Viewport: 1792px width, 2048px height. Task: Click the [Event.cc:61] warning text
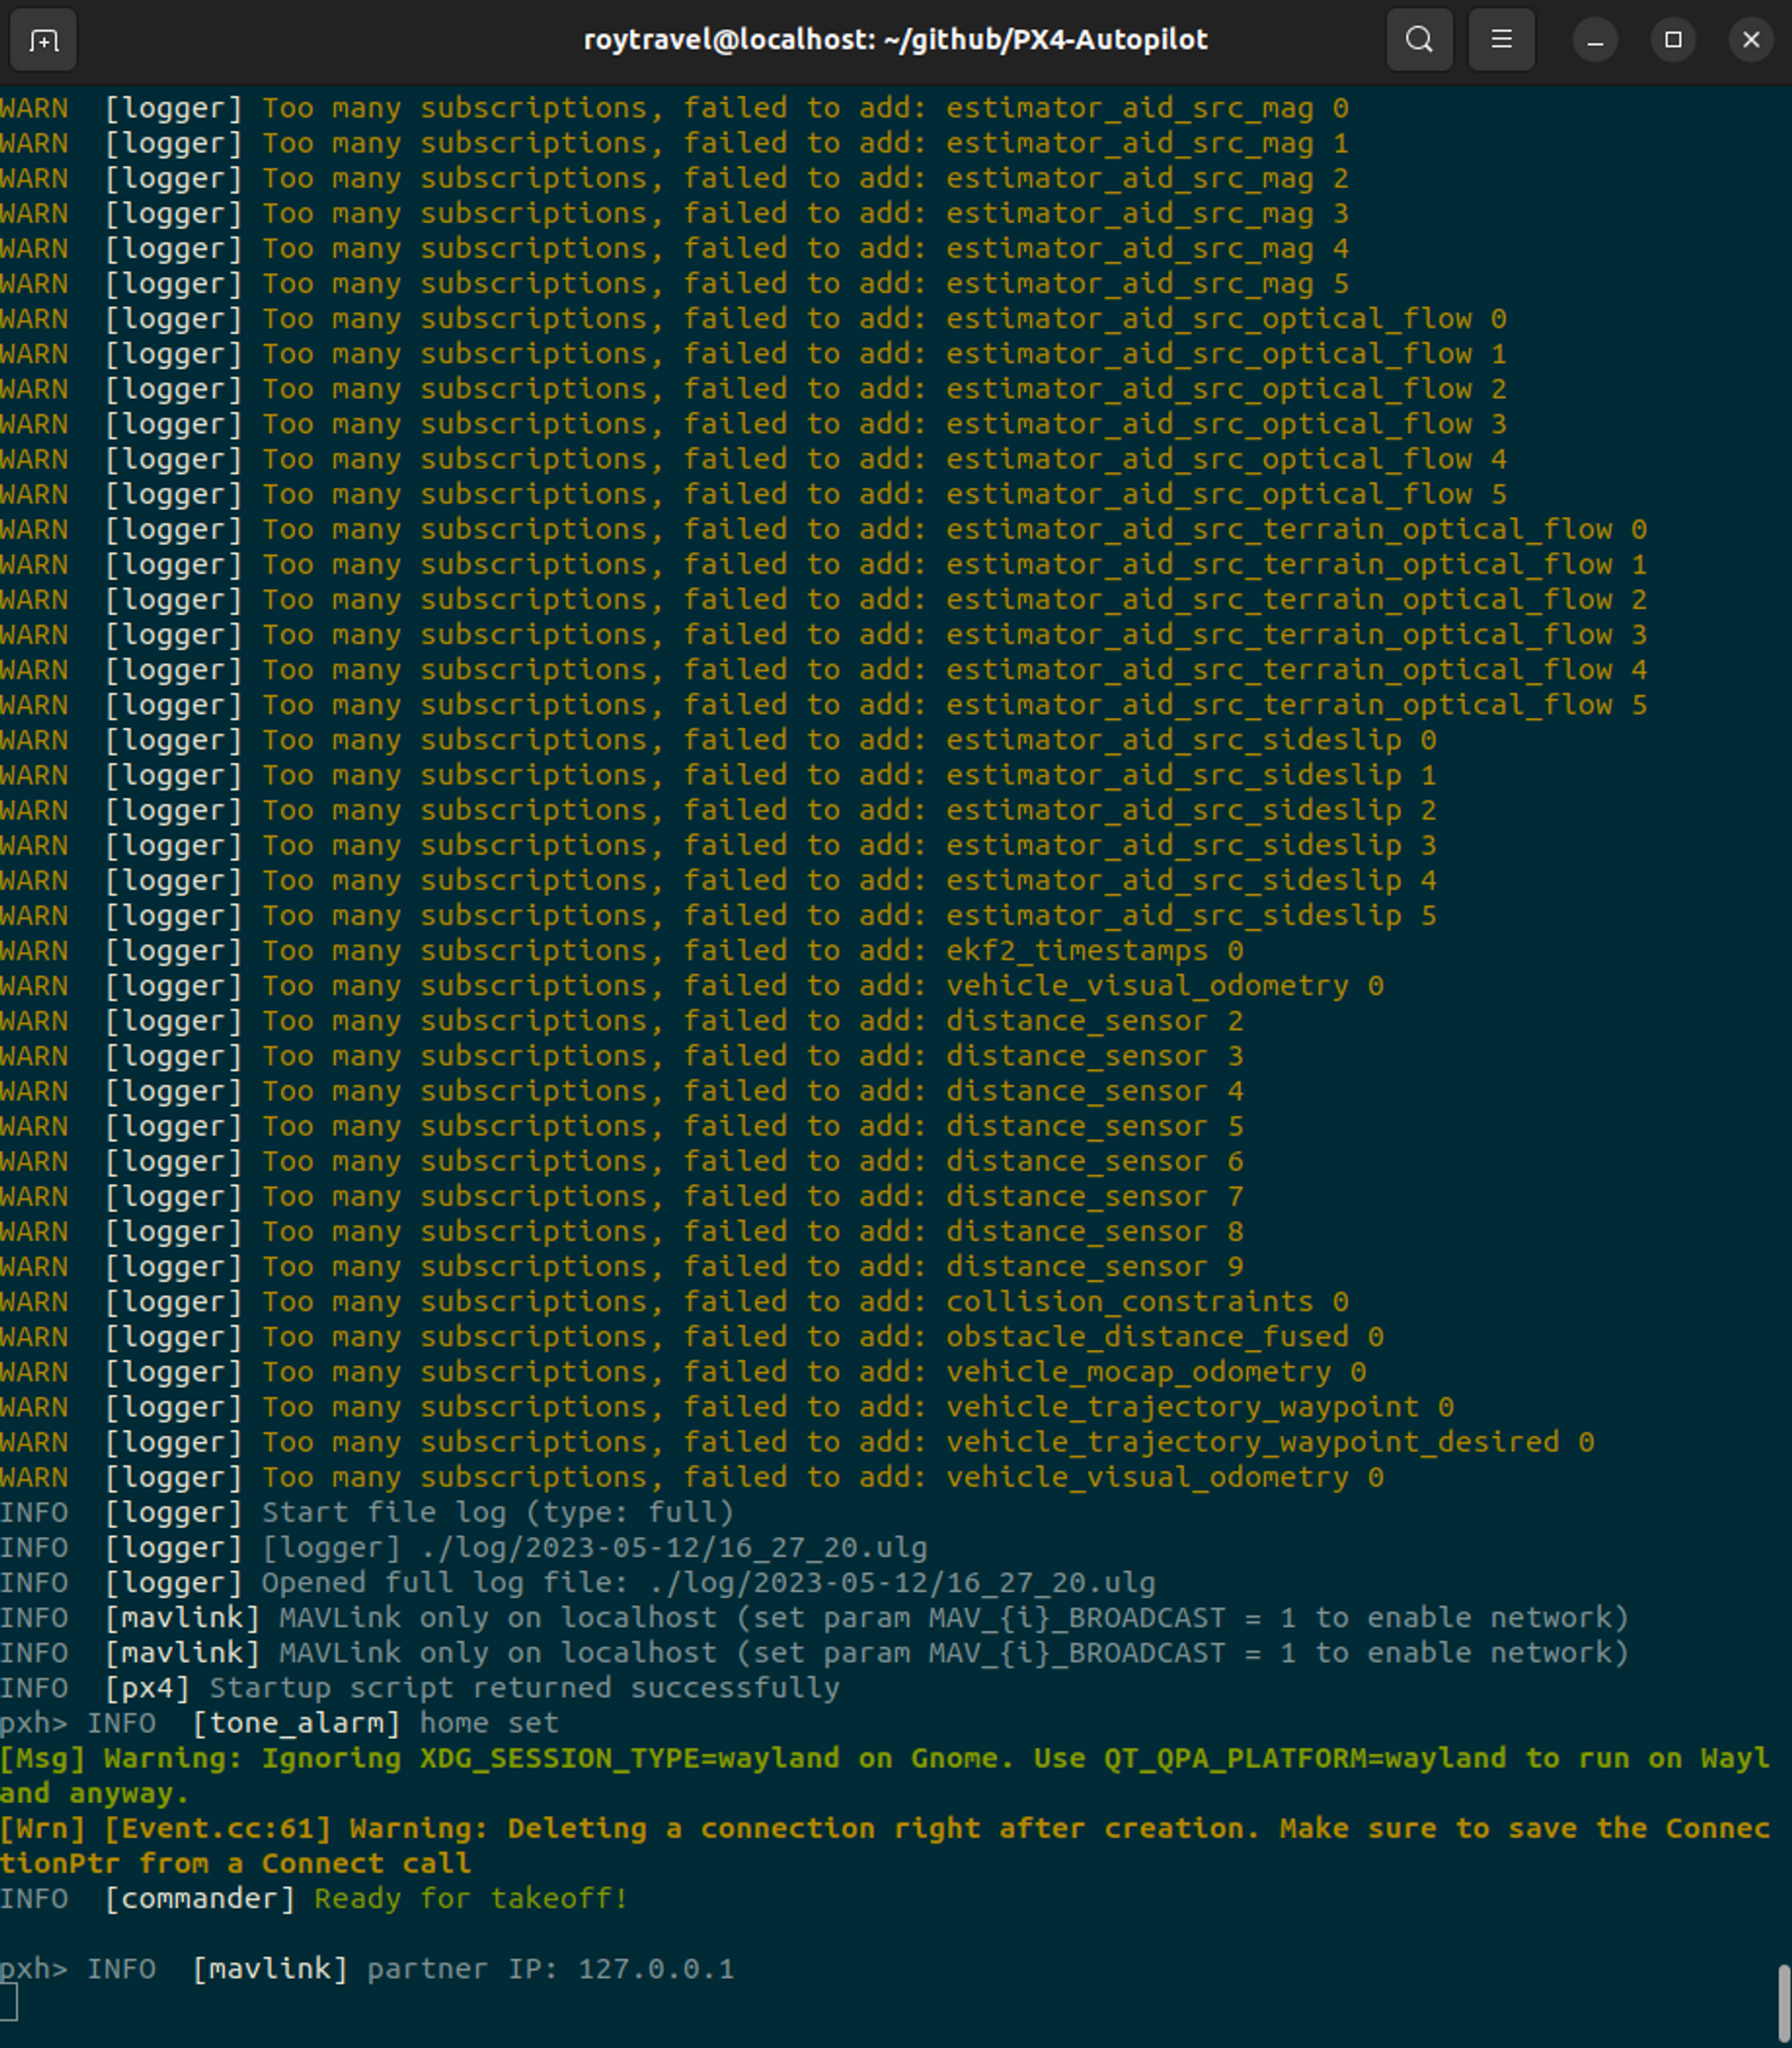point(217,1828)
